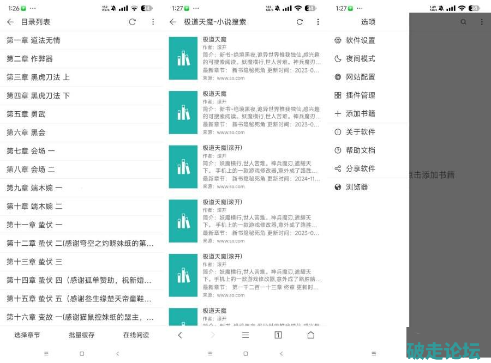Click the search magnifier icon at top right
The width and height of the screenshot is (491, 363).
point(463,22)
